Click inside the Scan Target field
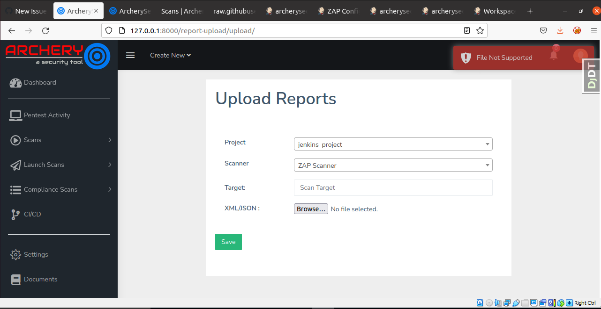 point(393,187)
